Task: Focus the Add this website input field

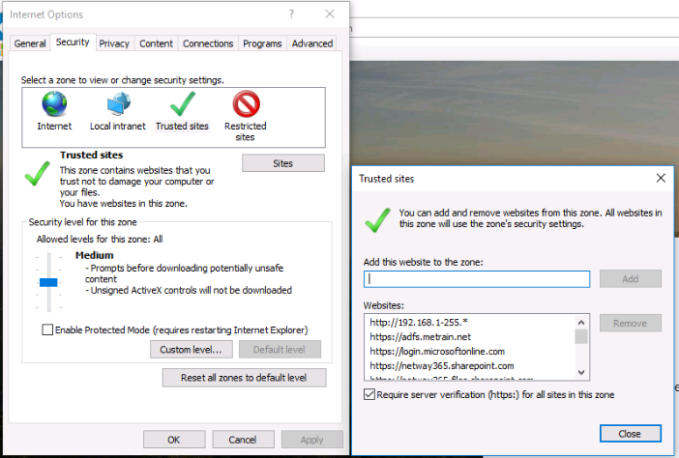Action: (477, 278)
